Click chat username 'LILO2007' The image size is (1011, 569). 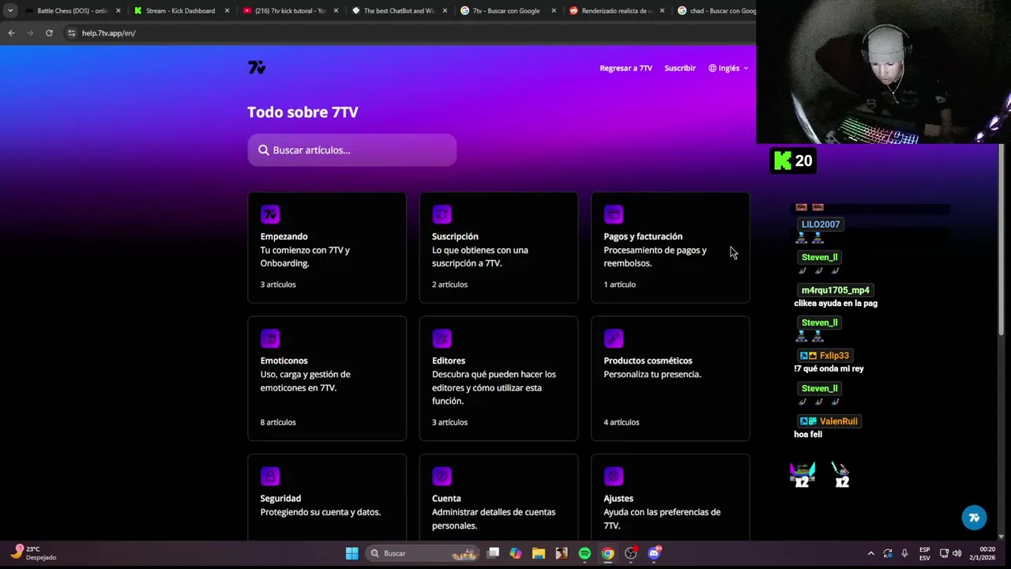[x=821, y=224]
